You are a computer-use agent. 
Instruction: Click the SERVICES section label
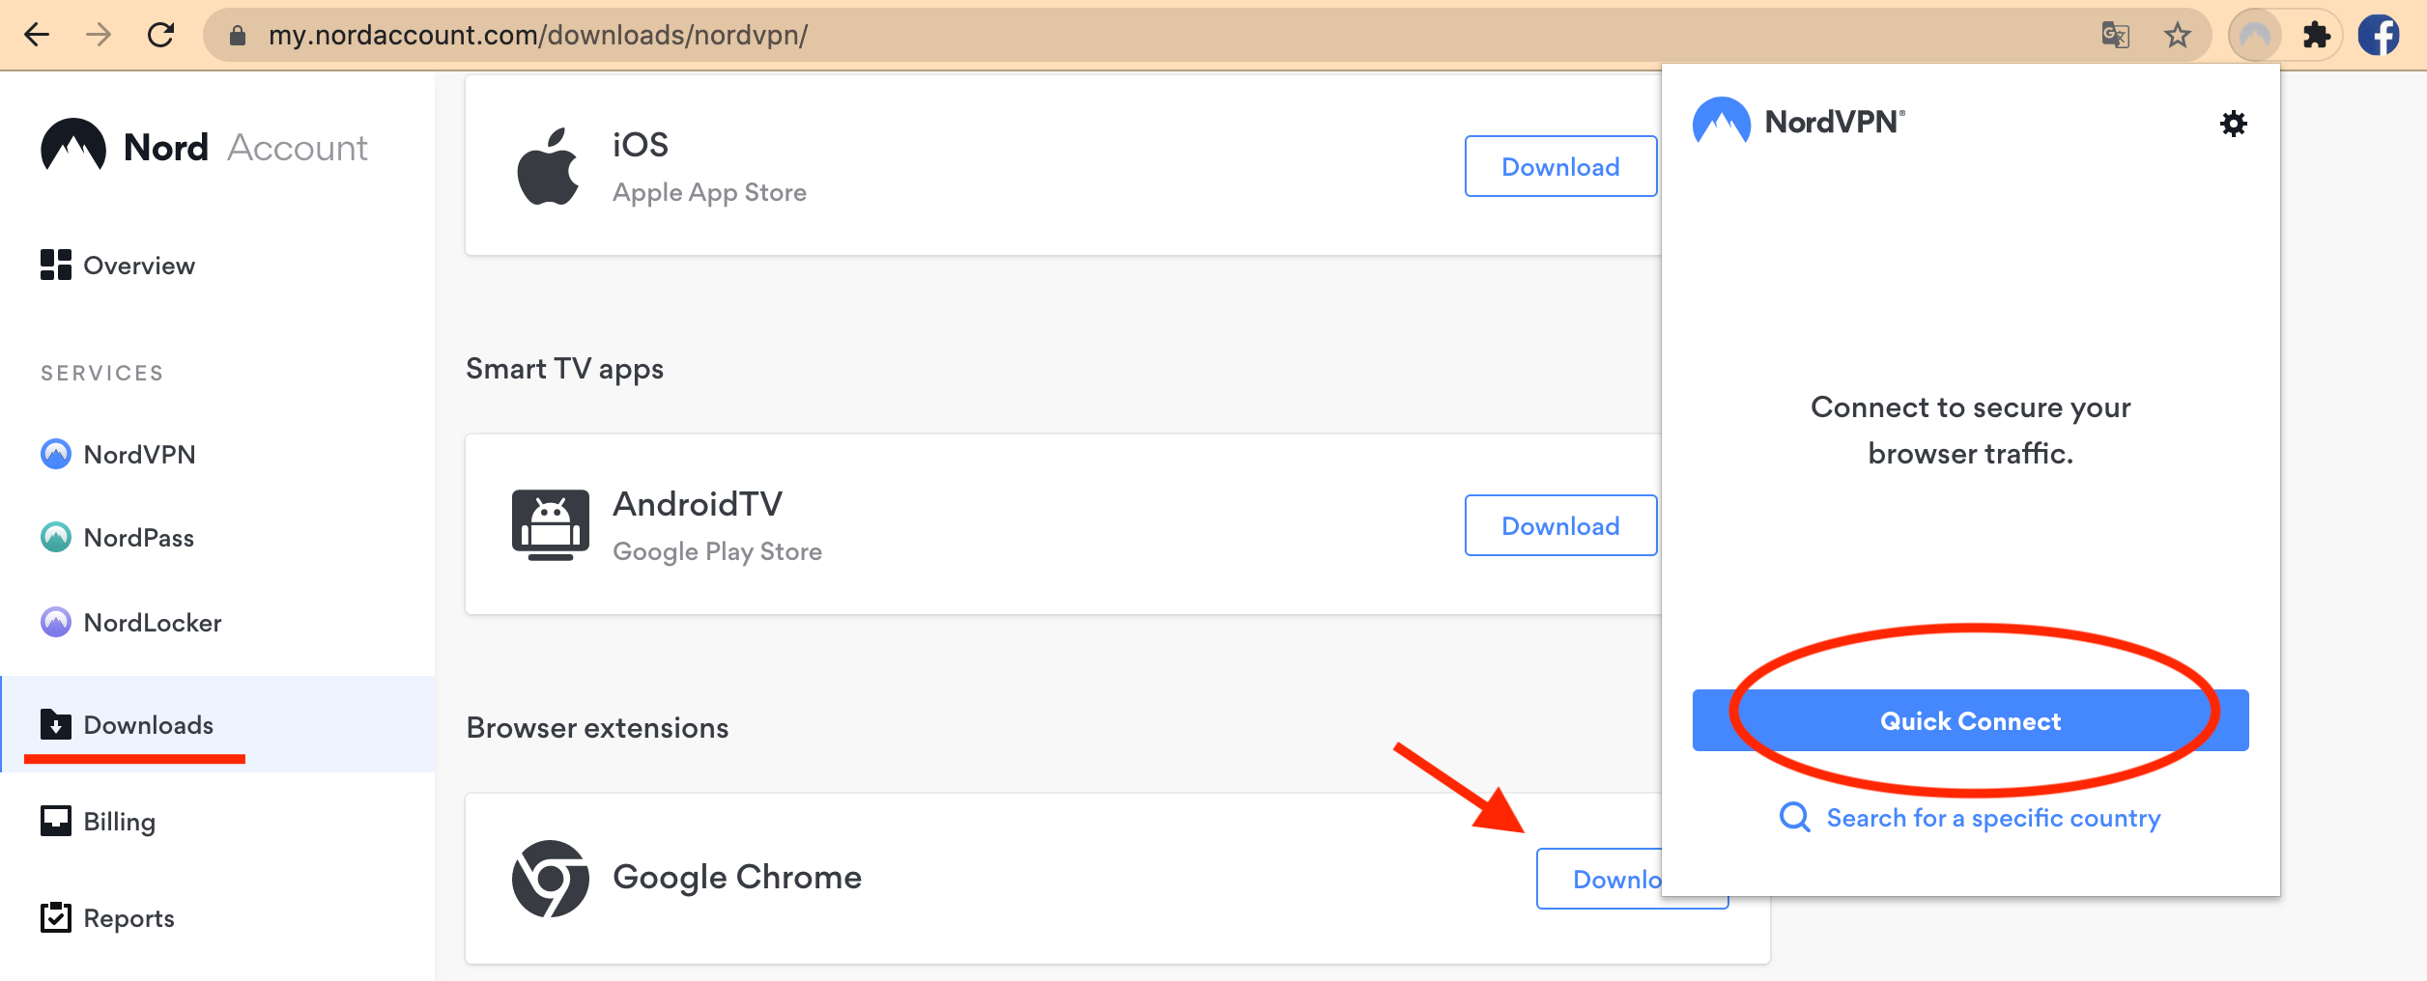102,373
